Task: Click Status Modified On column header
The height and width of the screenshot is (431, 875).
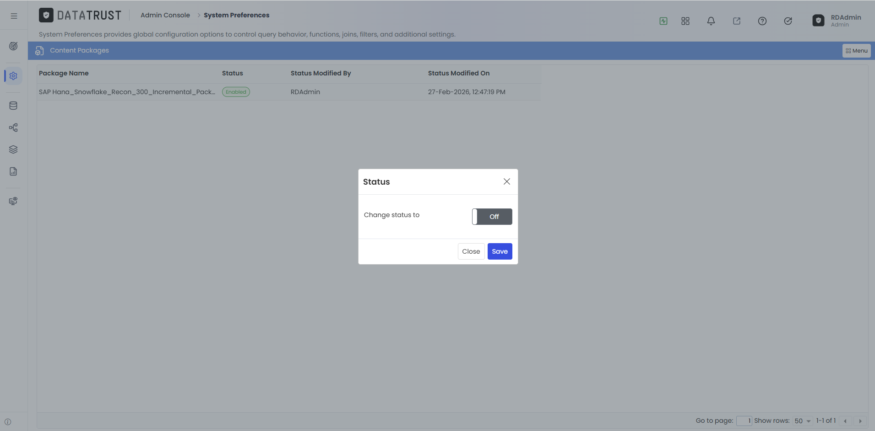Action: [x=459, y=73]
